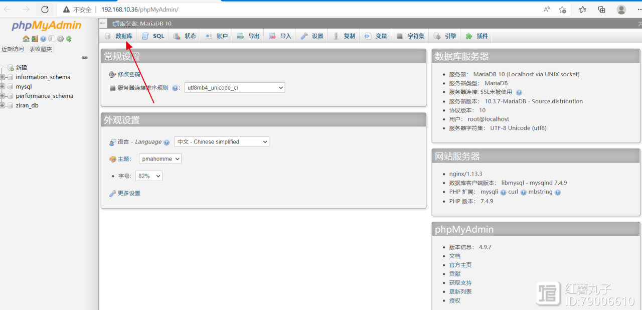This screenshot has width=642, height=310.
Task: Open the 贡献 link
Action: coord(454,274)
